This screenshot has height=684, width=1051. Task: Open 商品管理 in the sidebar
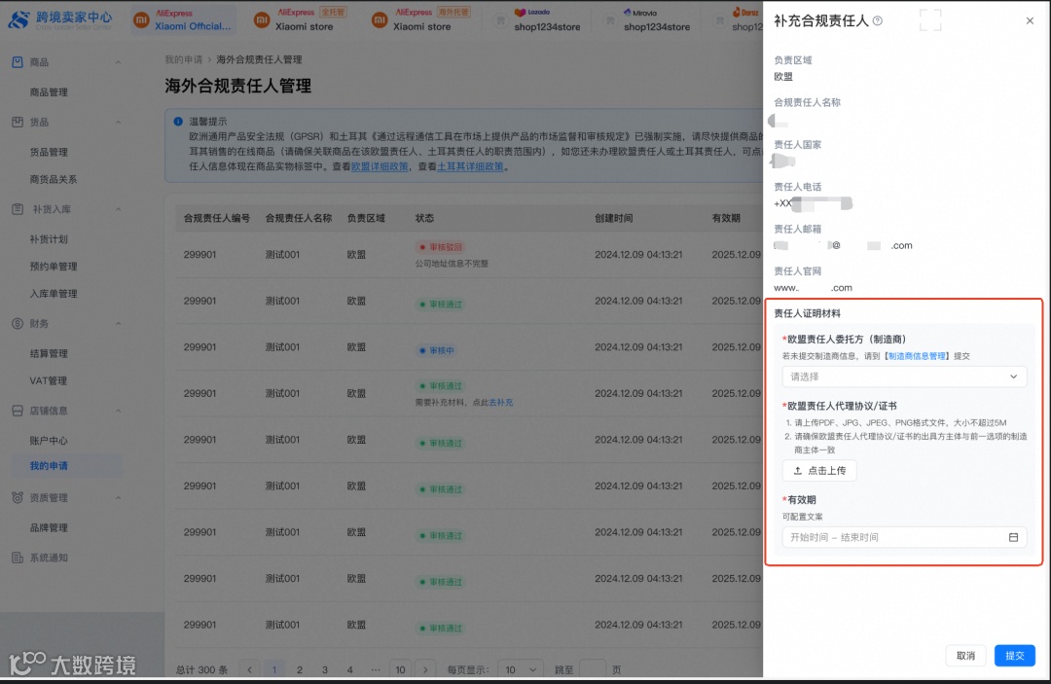click(49, 91)
